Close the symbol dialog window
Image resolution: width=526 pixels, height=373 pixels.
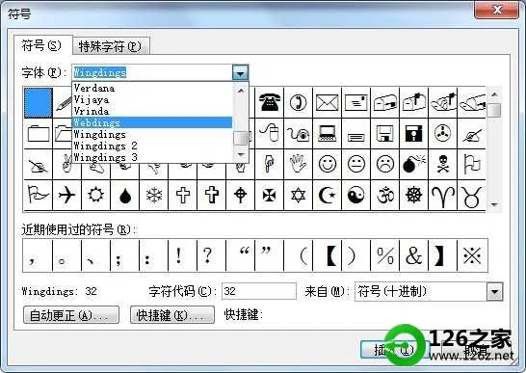click(497, 10)
